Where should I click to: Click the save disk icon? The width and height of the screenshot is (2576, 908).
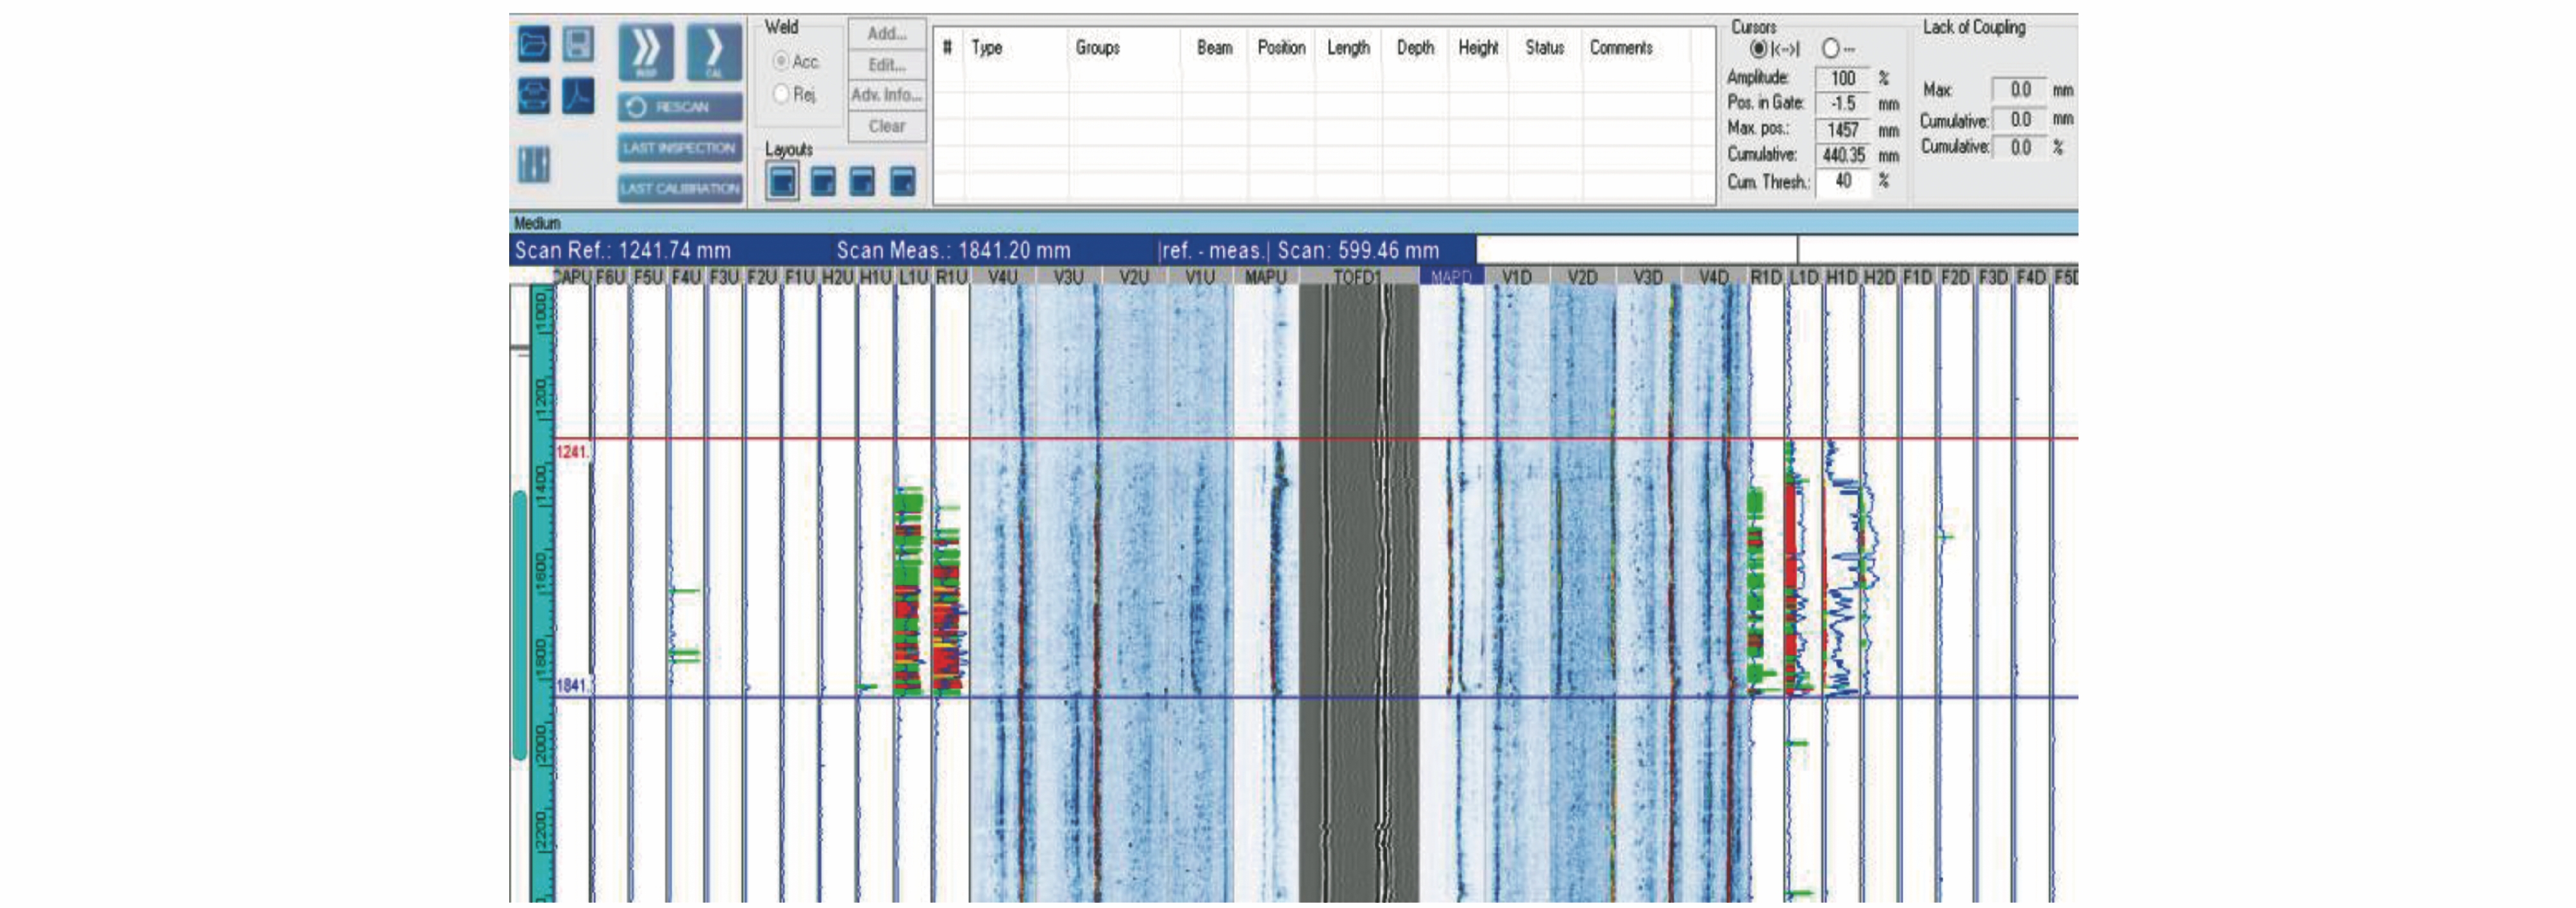pos(578,44)
